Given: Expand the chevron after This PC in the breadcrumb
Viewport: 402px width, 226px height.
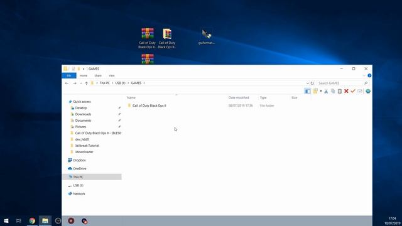Looking at the screenshot, I should [x=112, y=83].
